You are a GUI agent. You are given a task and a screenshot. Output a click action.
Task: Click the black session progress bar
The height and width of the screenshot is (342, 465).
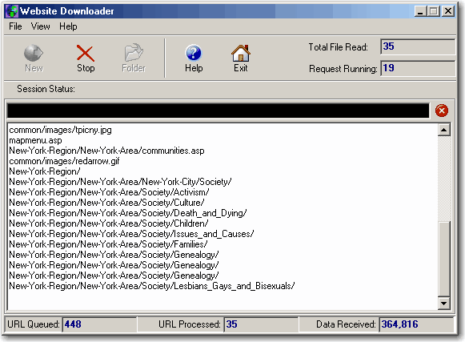218,111
